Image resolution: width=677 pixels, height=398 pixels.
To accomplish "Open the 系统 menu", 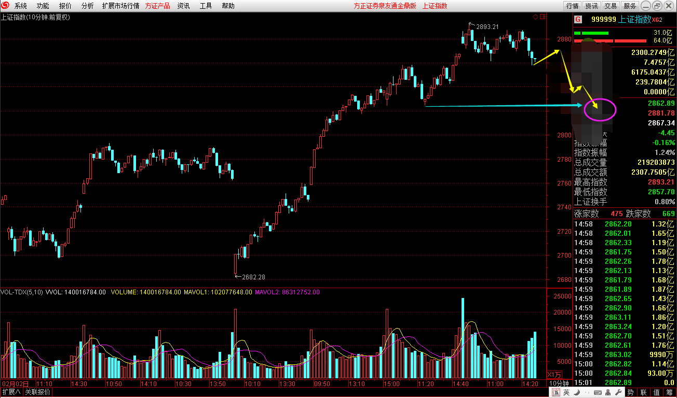I will (x=21, y=6).
